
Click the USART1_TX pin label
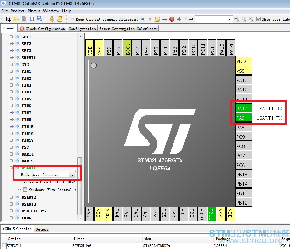[x=269, y=118]
